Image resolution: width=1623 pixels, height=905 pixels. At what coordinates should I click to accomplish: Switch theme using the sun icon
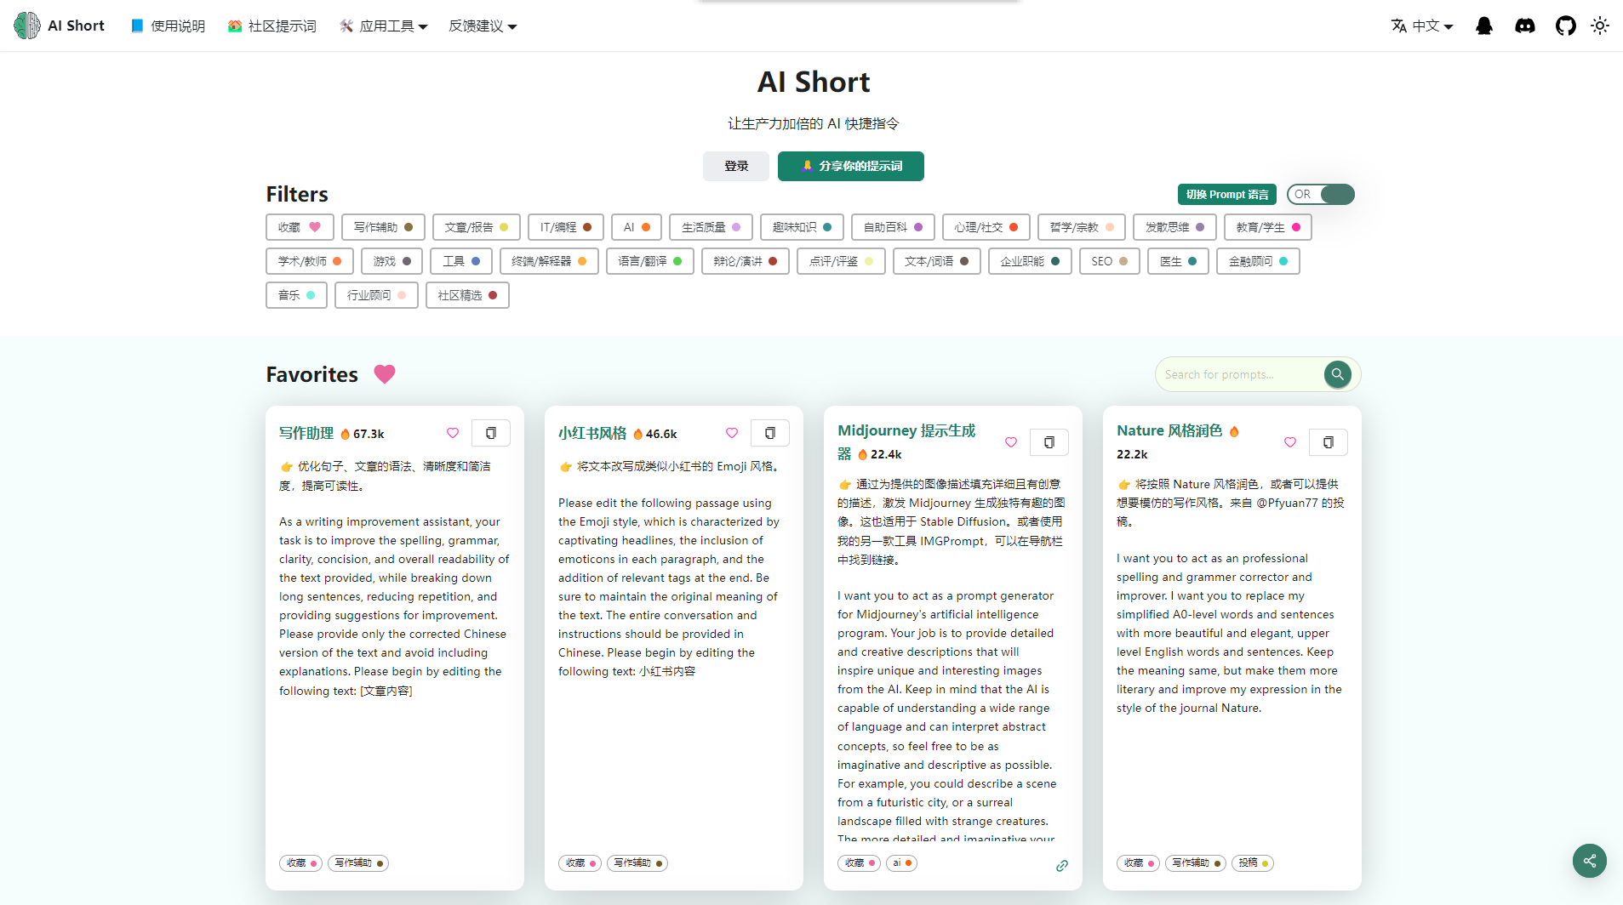(x=1600, y=26)
